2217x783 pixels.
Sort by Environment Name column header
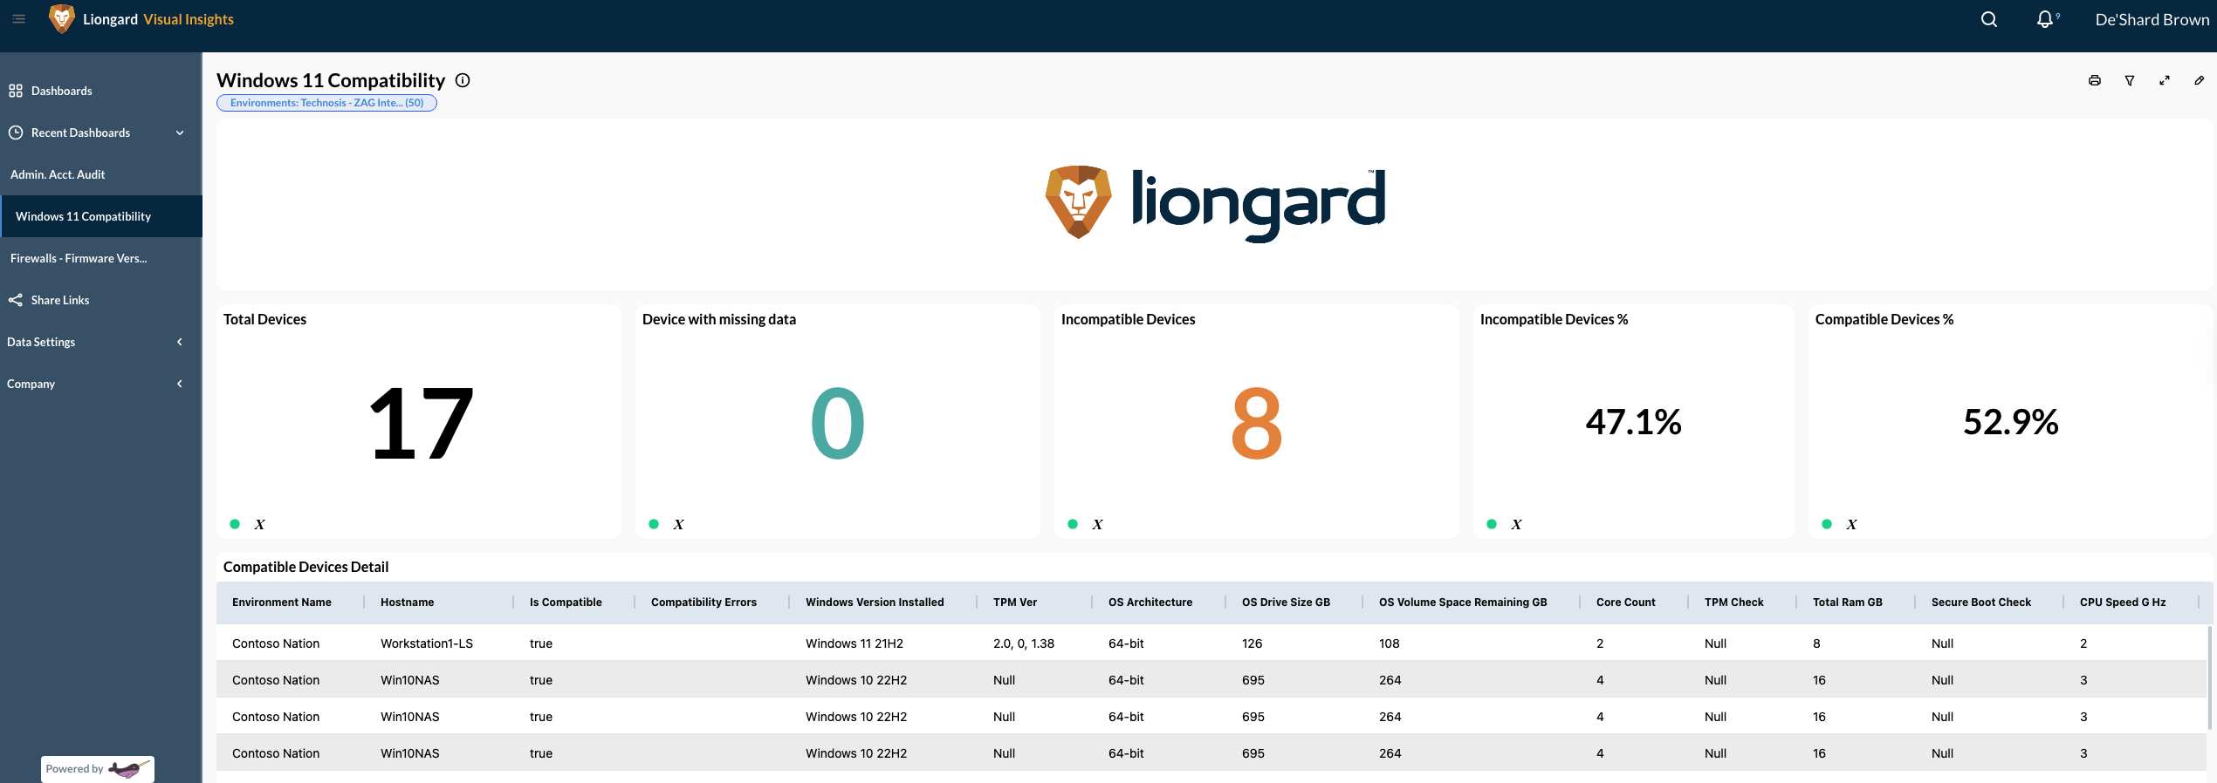tap(282, 602)
